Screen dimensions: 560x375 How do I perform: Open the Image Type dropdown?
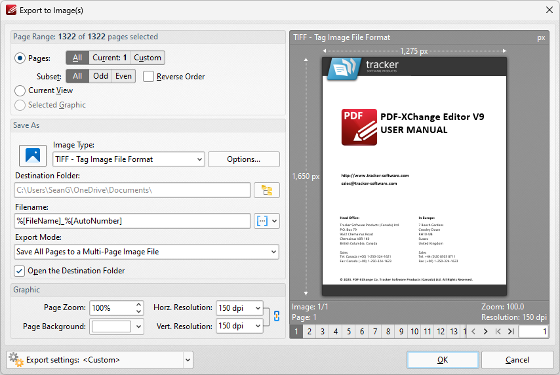coord(129,159)
